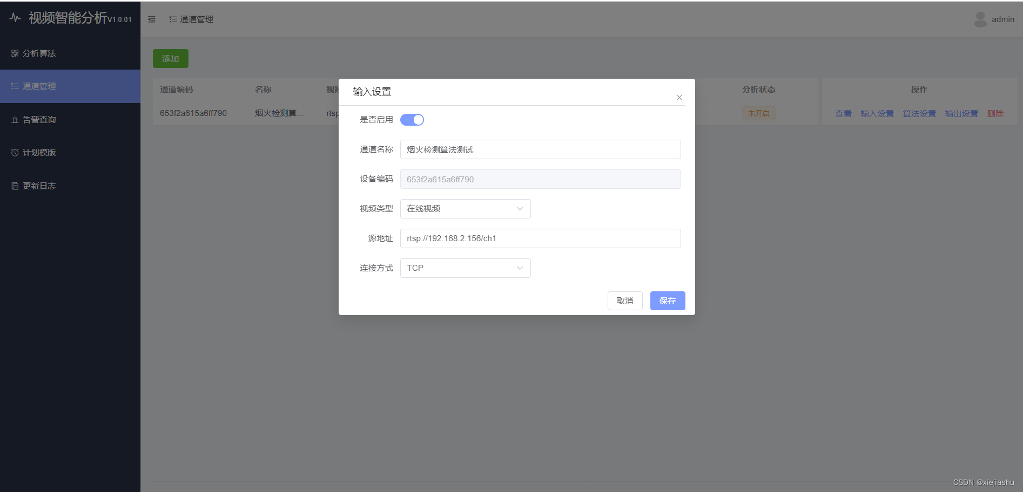Image resolution: width=1023 pixels, height=492 pixels.
Task: Open 更新日志 in the sidebar
Action: click(x=70, y=186)
